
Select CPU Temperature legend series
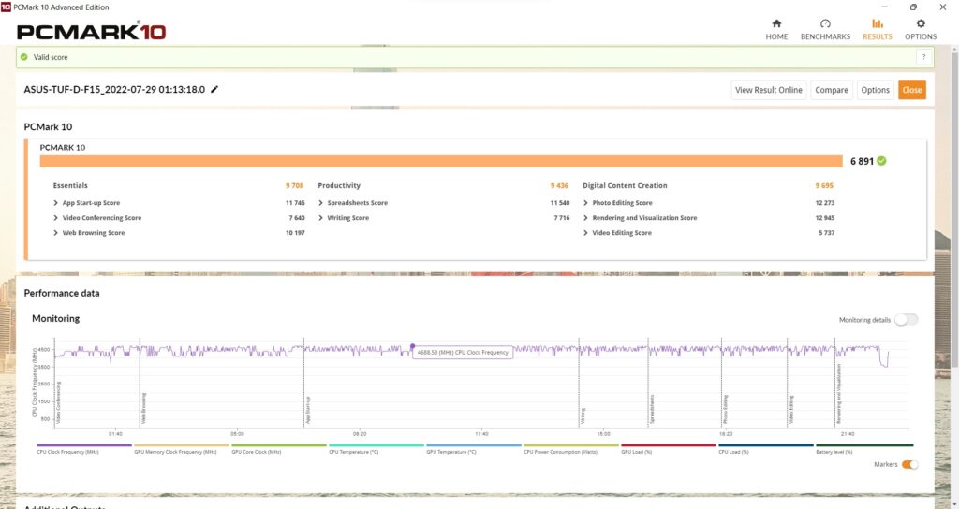point(376,449)
